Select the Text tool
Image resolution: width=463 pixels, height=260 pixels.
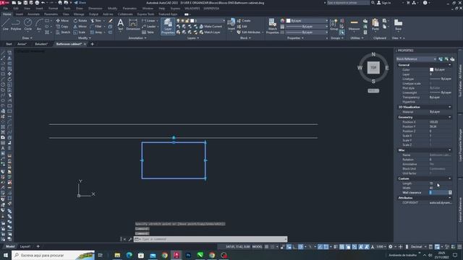pyautogui.click(x=121, y=25)
